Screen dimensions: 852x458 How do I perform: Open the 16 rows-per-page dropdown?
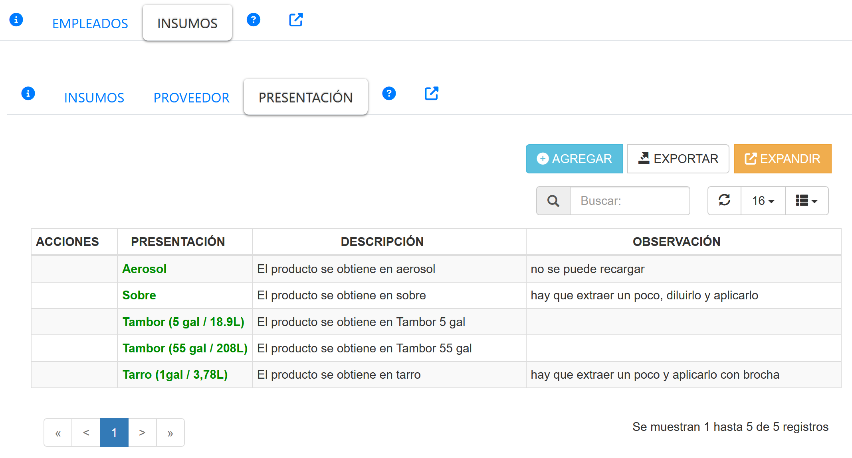click(x=763, y=200)
